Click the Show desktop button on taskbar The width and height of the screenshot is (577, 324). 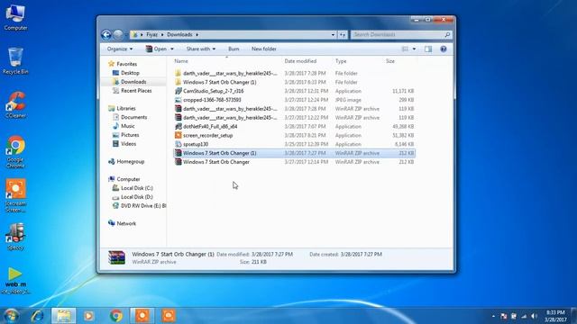pos(573,316)
